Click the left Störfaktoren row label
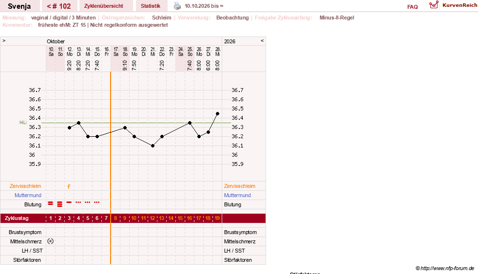 (27, 260)
